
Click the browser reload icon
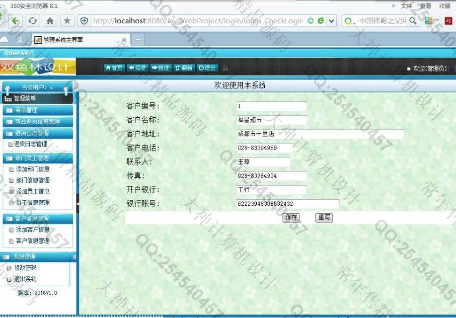pyautogui.click(x=33, y=21)
